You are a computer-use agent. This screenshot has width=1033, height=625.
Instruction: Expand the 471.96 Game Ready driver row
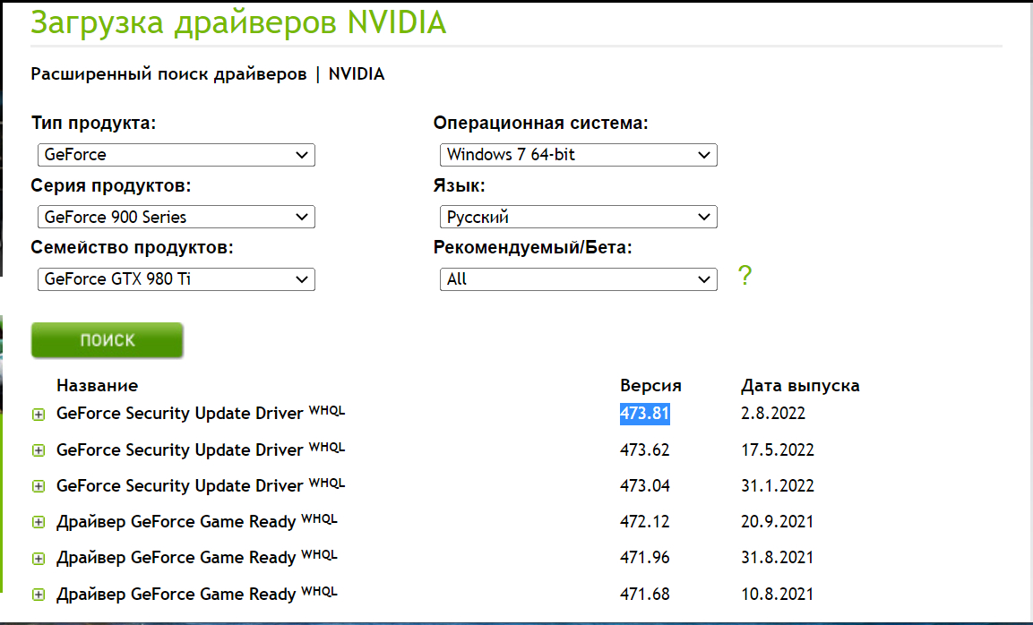[x=39, y=558]
